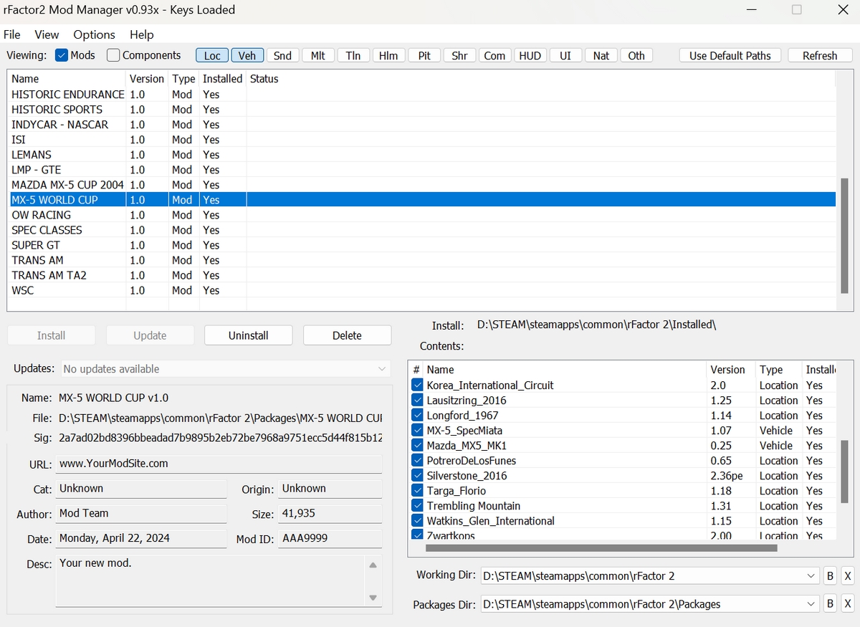Image resolution: width=860 pixels, height=627 pixels.
Task: Toggle the Tln filter button
Action: click(353, 55)
